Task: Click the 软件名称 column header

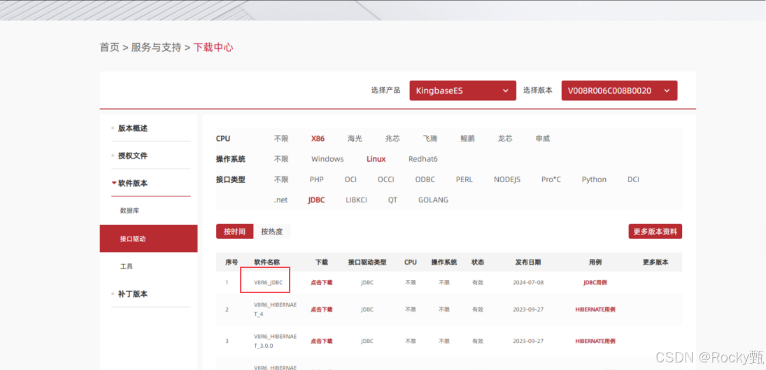Action: 267,262
